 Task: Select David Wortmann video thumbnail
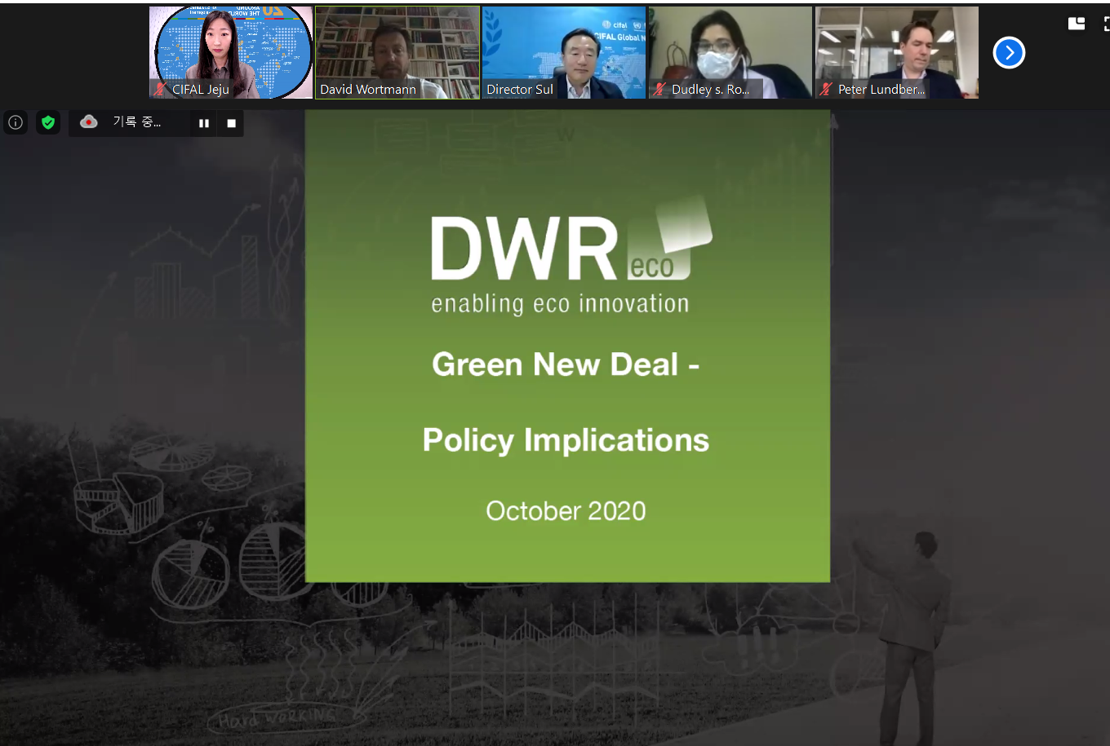coord(397,52)
